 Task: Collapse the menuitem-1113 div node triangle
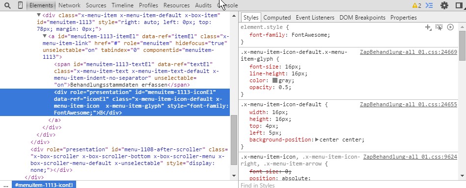[x=39, y=15]
